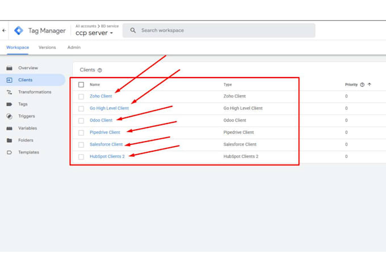386x260 pixels.
Task: Open Folders in the sidebar
Action: tap(26, 140)
